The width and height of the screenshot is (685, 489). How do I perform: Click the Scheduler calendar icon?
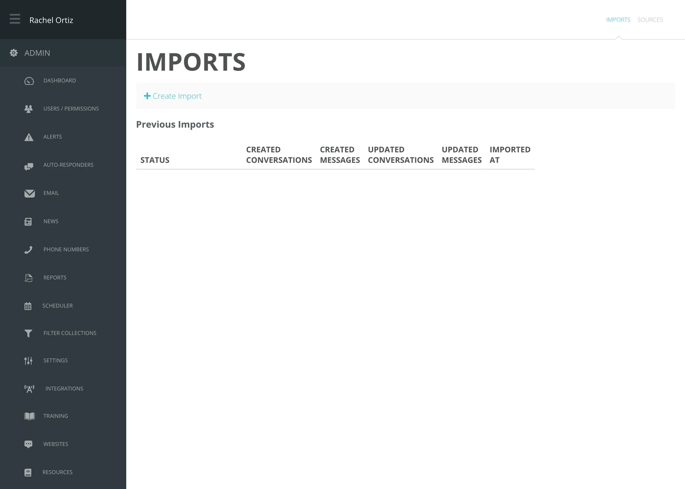tap(28, 306)
